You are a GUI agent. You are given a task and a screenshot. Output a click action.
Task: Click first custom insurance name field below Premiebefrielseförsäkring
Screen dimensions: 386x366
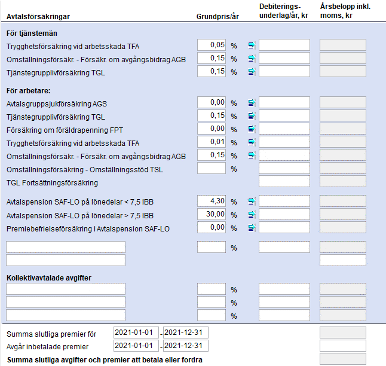pyautogui.click(x=66, y=247)
